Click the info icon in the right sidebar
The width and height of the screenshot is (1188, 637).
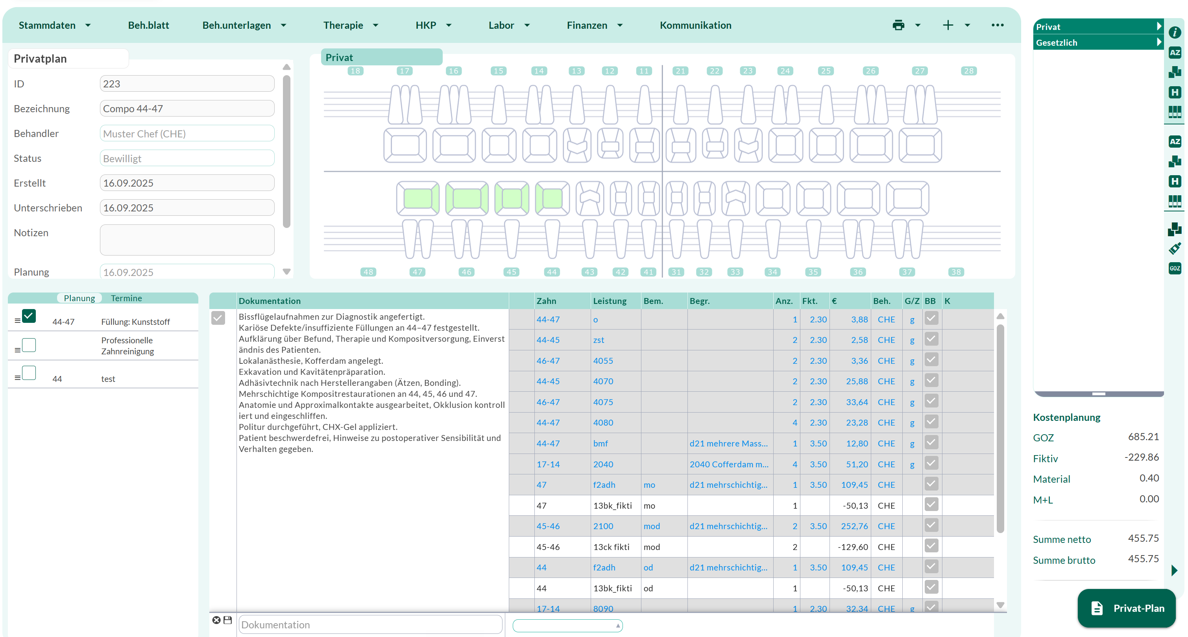[1175, 32]
